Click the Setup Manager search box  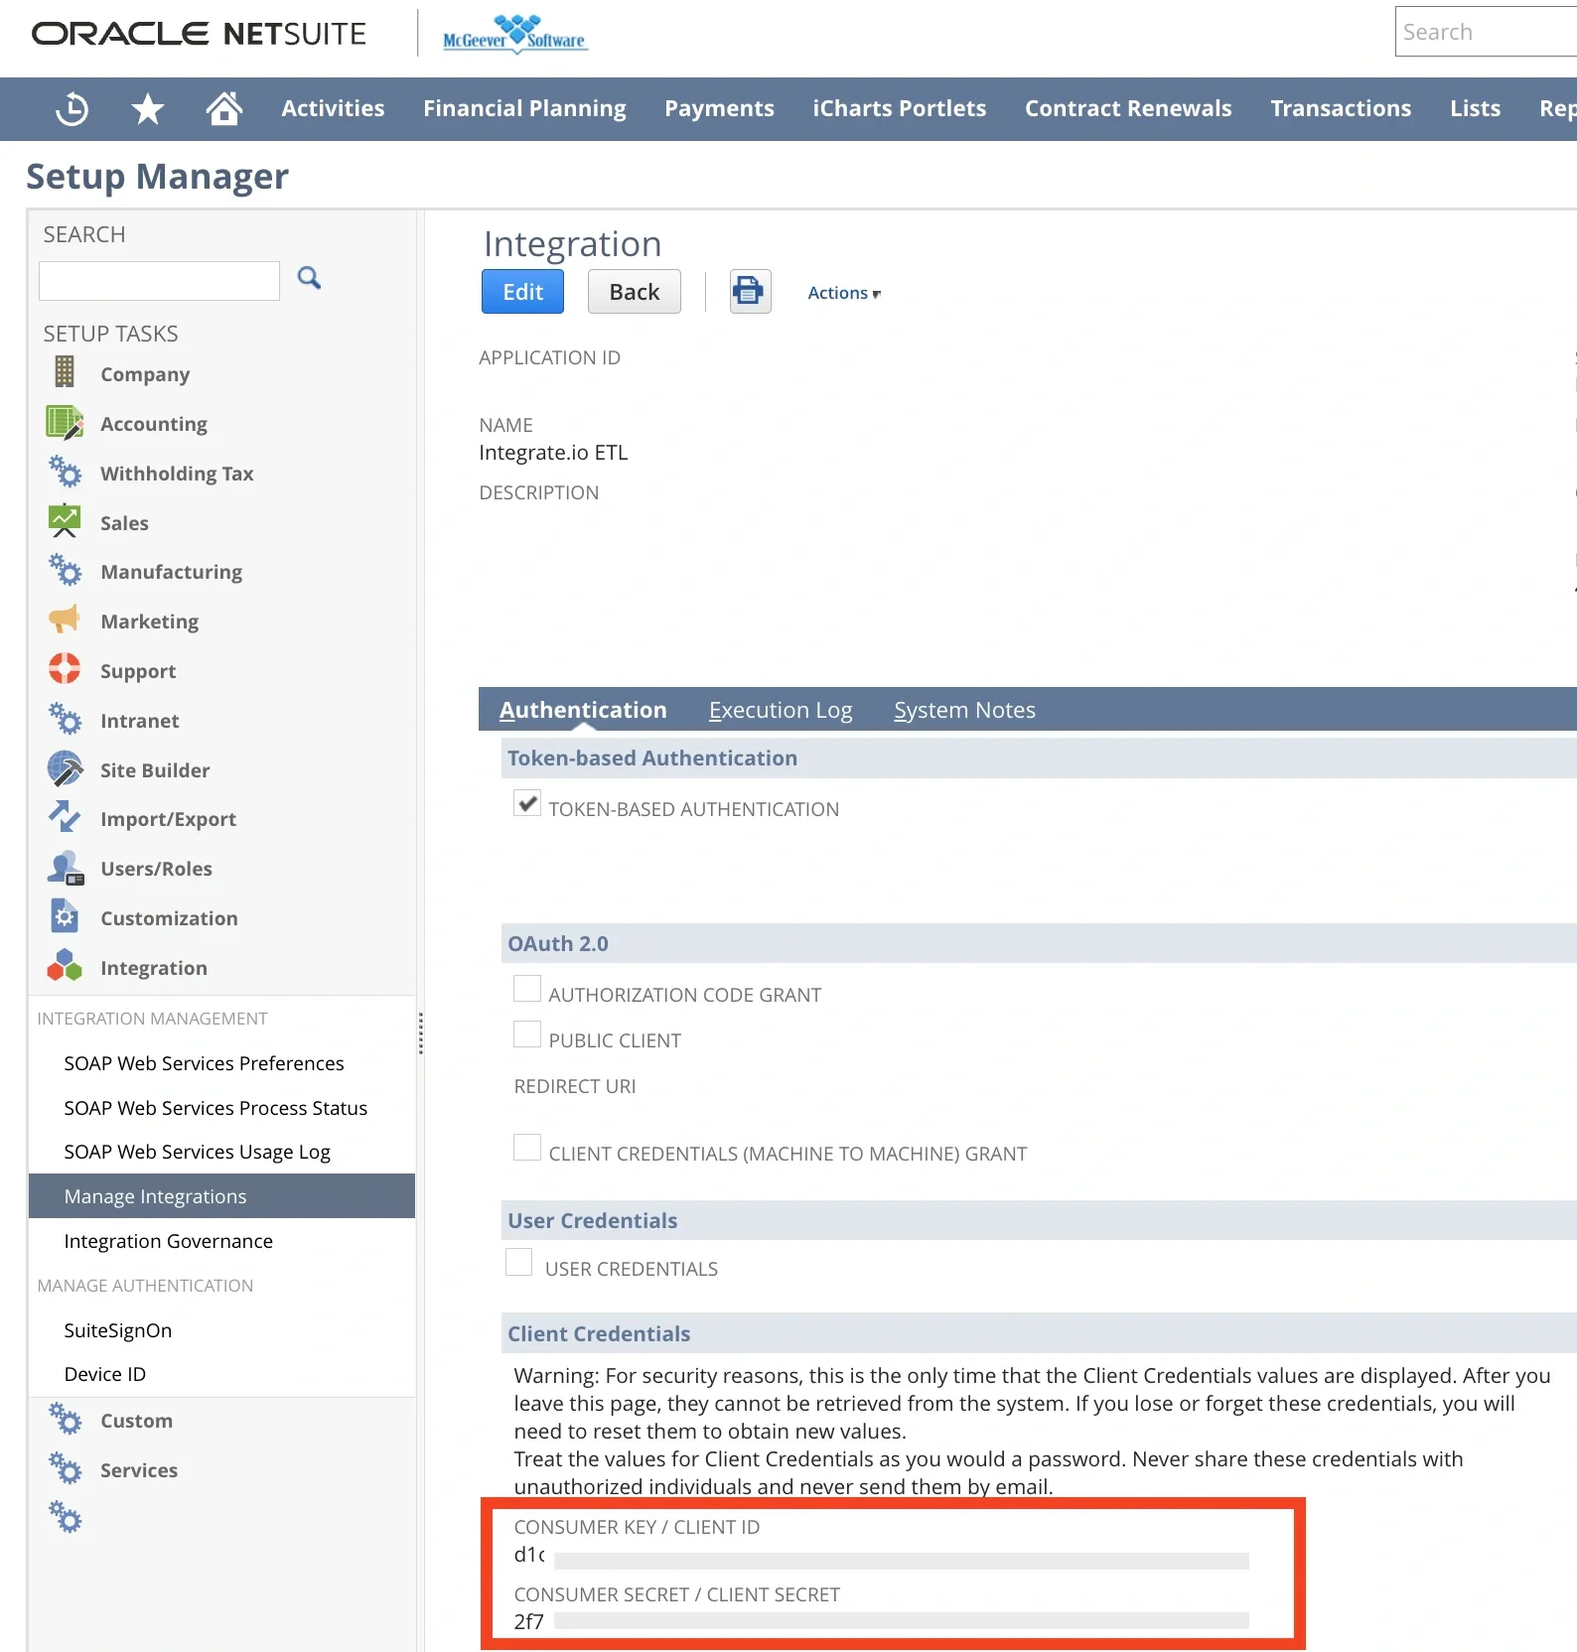159,281
